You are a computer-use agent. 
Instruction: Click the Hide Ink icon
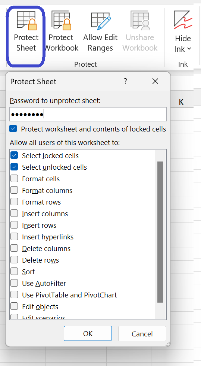[x=183, y=20]
